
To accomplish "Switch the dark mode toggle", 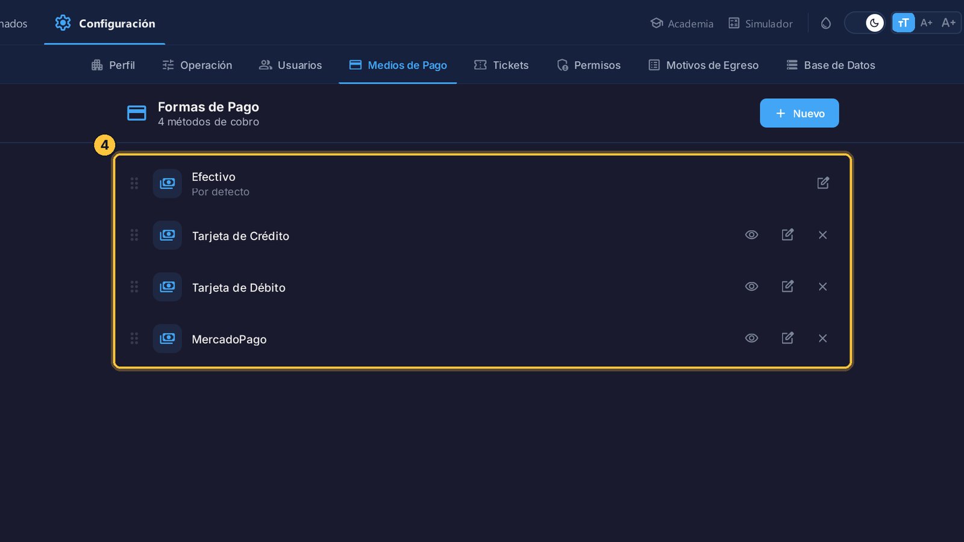I will (865, 23).
